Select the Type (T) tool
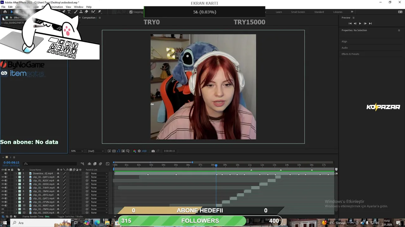Screen dimensions: 405x227 coord(69,12)
